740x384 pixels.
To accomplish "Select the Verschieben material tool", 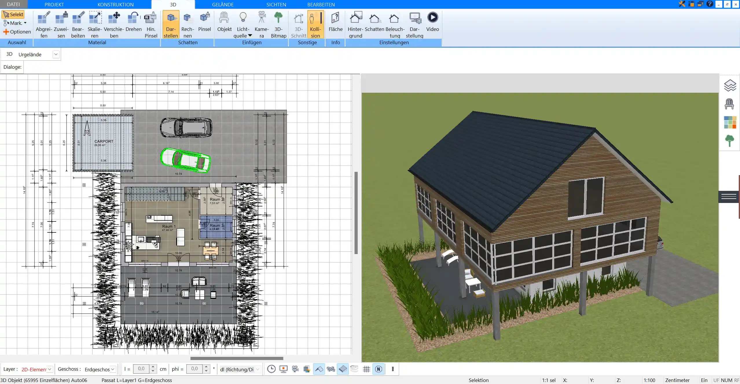I will coord(114,25).
